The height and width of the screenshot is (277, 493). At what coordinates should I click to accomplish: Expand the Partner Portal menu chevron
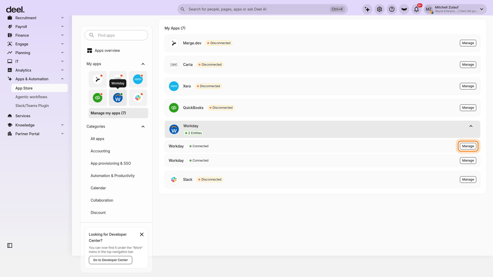(62, 134)
